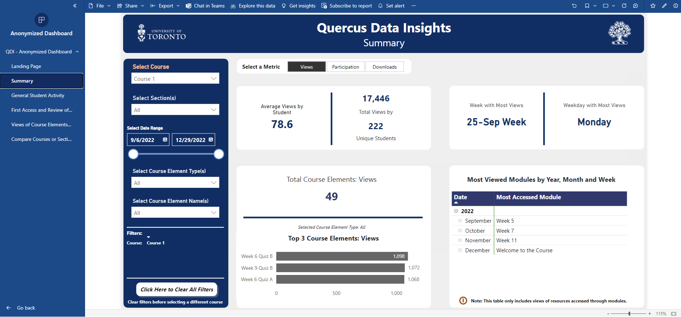681x317 pixels.
Task: Collapse the navigation pane with double-chevron icon
Action: pyautogui.click(x=75, y=6)
